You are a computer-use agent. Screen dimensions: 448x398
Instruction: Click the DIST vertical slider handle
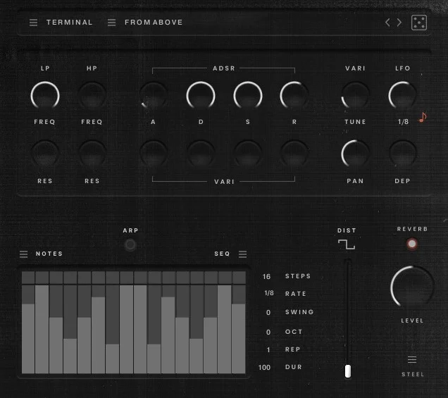(348, 371)
